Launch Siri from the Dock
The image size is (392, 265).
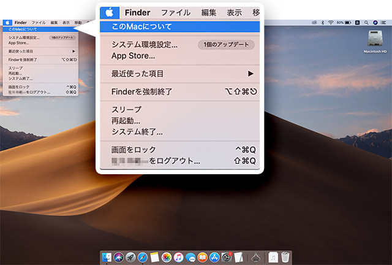click(x=118, y=257)
